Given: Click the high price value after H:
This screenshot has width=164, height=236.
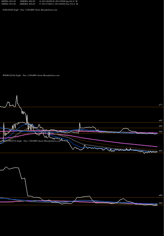Looking at the screenshot, I should coord(60,1).
